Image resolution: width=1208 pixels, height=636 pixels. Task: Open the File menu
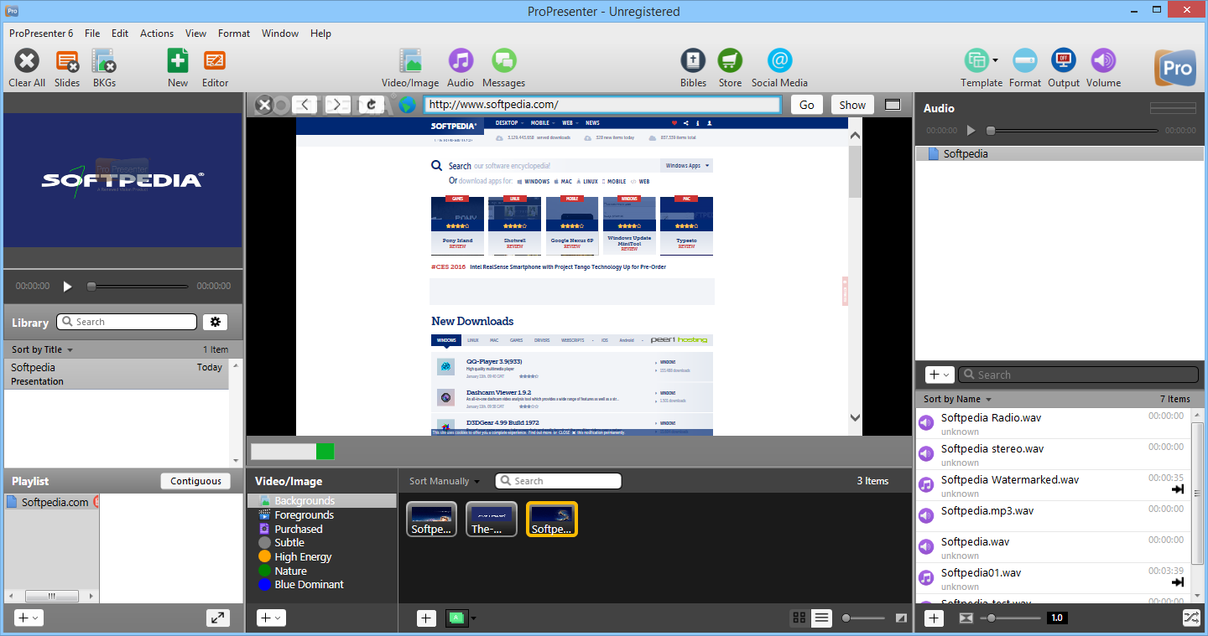[x=92, y=34]
